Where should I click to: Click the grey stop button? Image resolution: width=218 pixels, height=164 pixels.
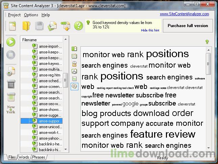coord(11,55)
